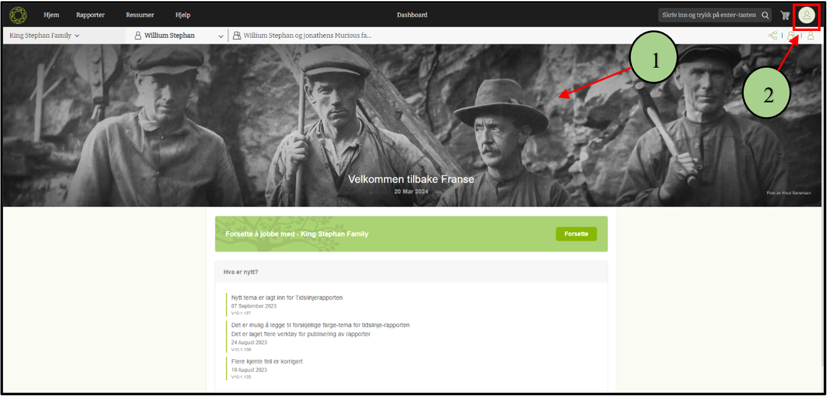Click the search magnifier icon
828x397 pixels.
[765, 15]
